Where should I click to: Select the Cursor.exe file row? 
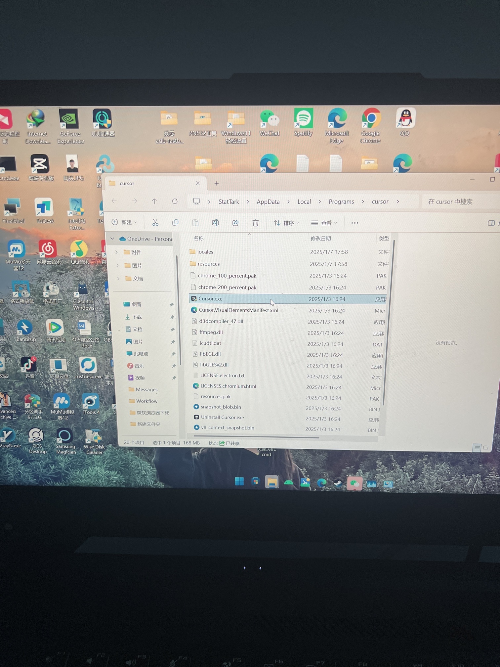click(x=287, y=299)
